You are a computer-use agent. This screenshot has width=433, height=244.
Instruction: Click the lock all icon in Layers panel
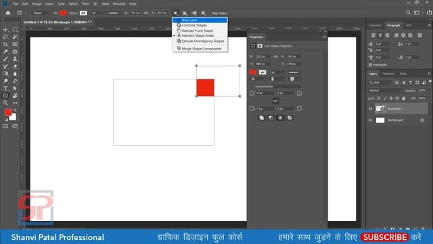coord(404,98)
